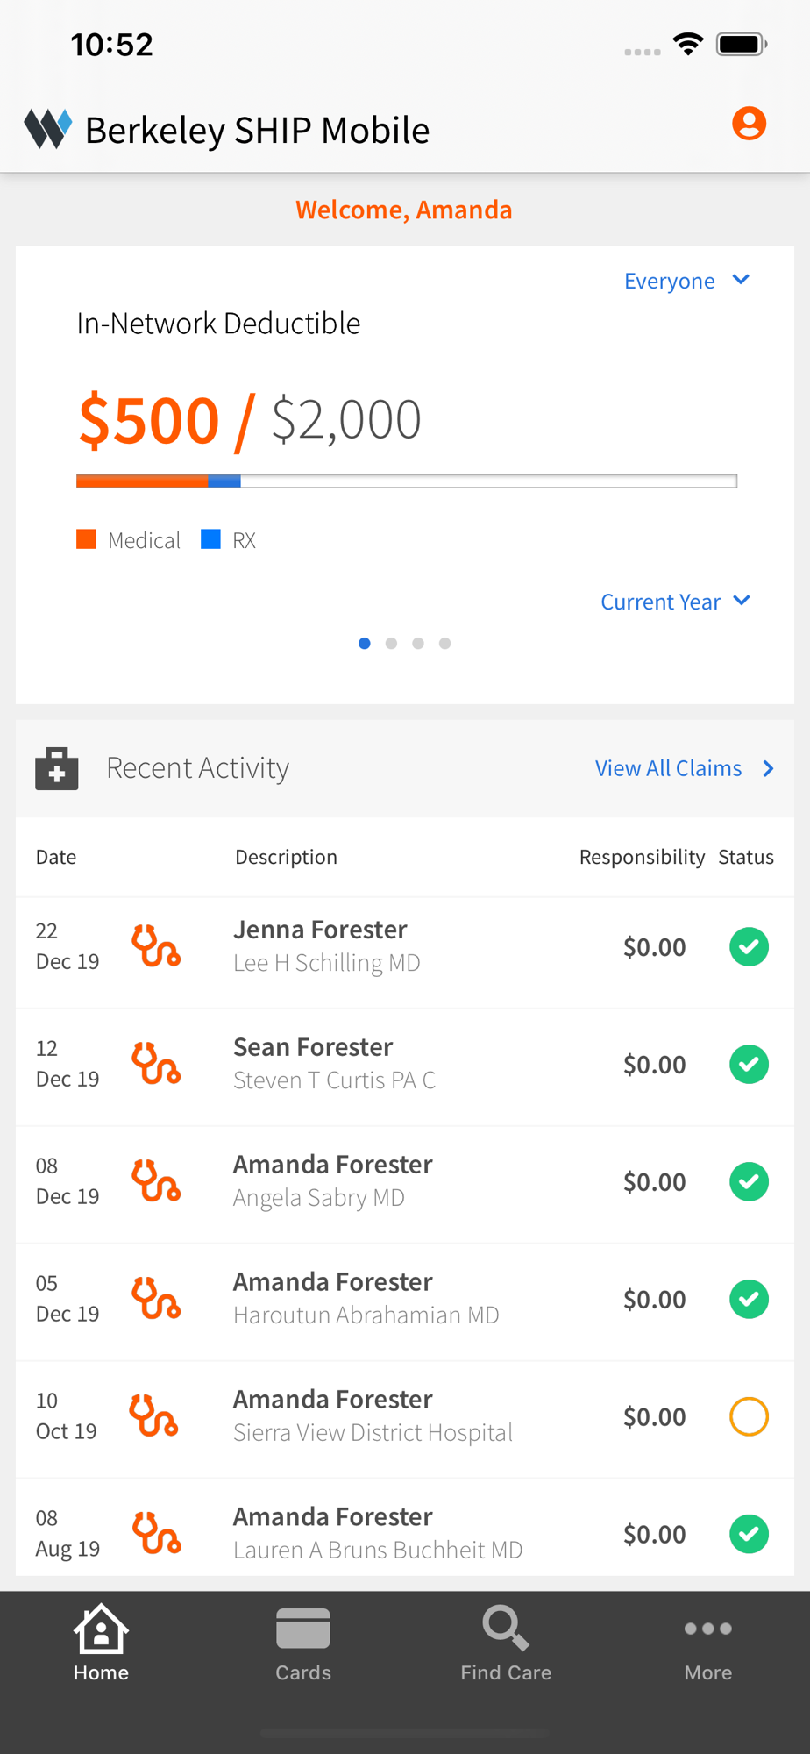Open the Current Year dropdown
Image resolution: width=810 pixels, height=1754 pixels.
pyautogui.click(x=675, y=602)
